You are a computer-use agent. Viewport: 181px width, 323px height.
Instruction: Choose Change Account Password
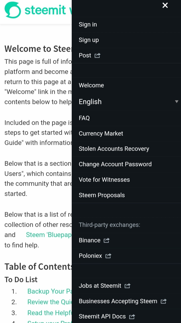(x=115, y=164)
